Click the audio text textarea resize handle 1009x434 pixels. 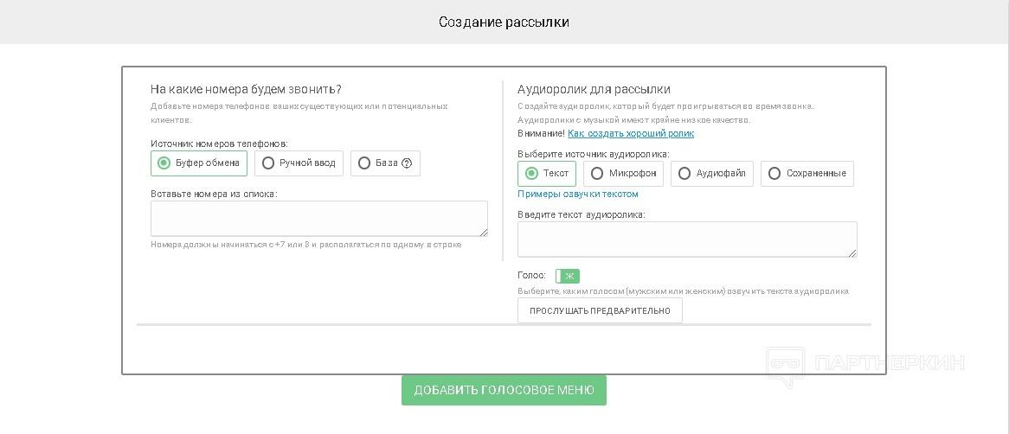pyautogui.click(x=852, y=253)
